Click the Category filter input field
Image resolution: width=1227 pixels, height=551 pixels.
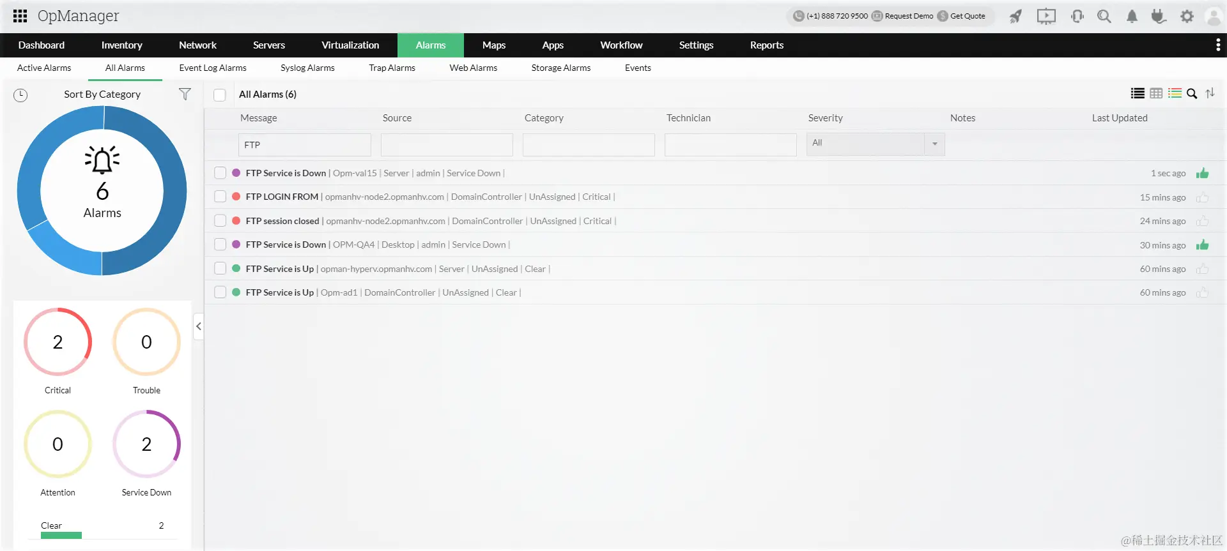(589, 145)
